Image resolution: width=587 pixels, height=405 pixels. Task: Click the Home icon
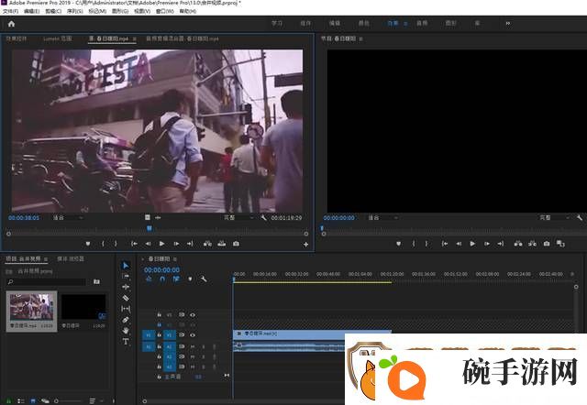(x=11, y=24)
